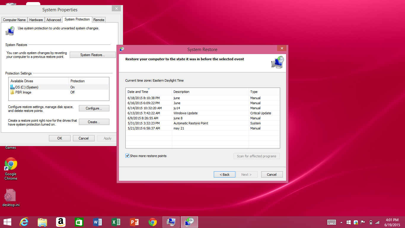Switch to the Computer Name tab

pos(14,20)
